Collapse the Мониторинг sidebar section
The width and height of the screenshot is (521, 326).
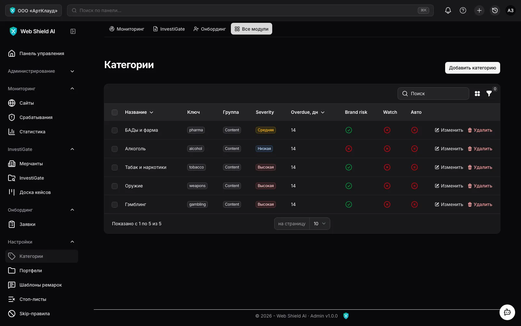42,89
